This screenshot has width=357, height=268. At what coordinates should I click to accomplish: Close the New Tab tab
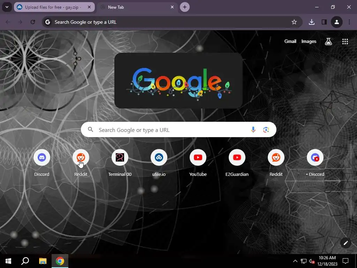pos(172,7)
